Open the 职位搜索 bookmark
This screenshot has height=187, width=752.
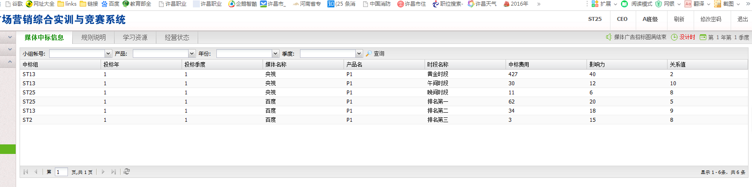(x=448, y=4)
